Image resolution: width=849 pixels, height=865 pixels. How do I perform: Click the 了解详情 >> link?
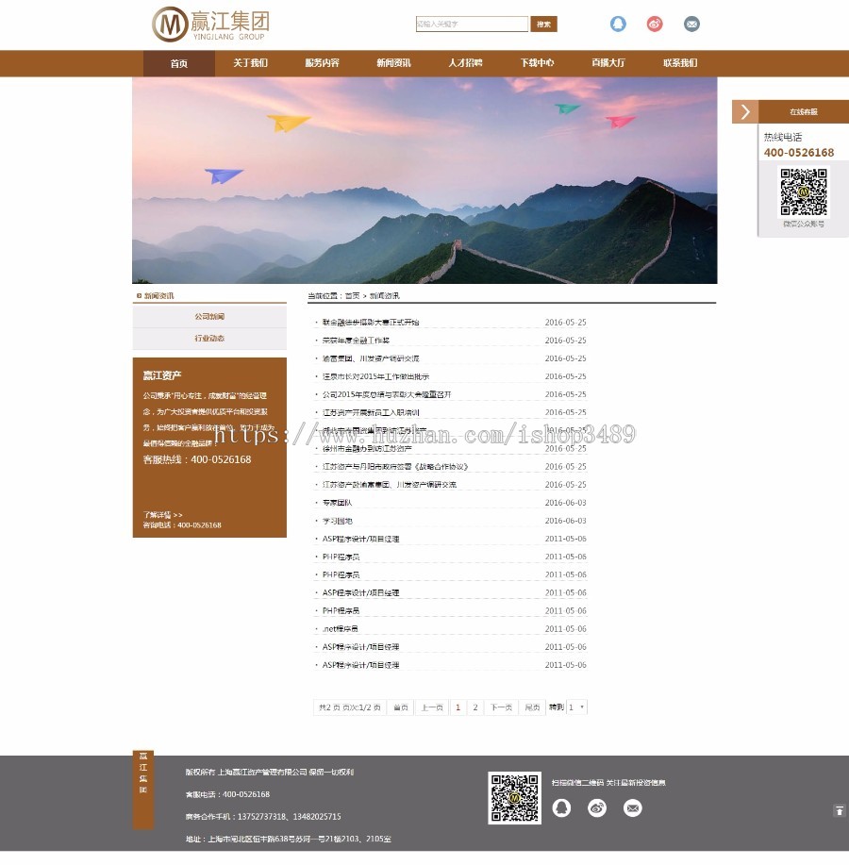coord(163,515)
